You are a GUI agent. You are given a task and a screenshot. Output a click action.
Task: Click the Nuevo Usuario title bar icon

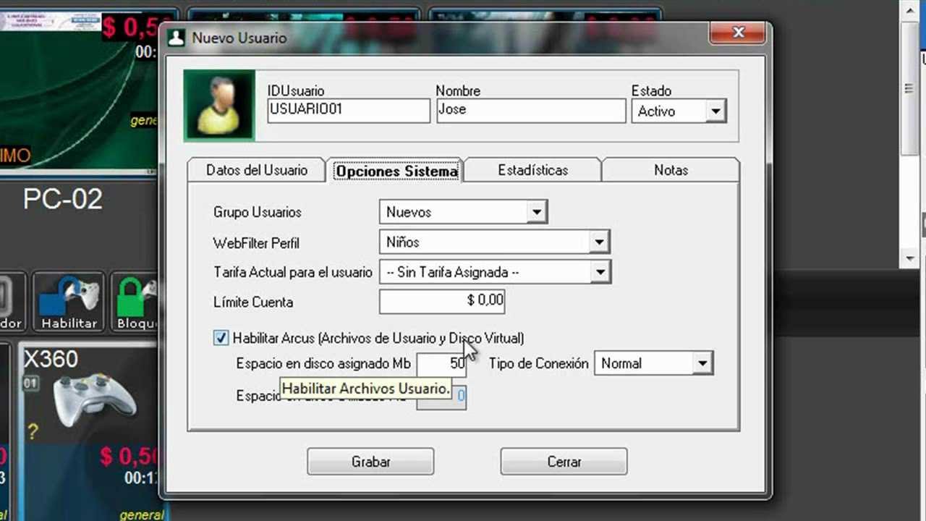pos(176,38)
